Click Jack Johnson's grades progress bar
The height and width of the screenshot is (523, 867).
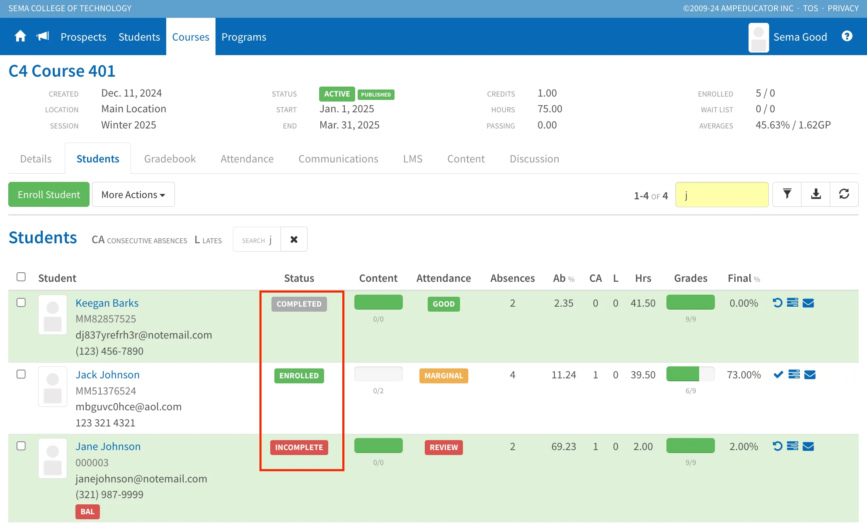click(690, 374)
